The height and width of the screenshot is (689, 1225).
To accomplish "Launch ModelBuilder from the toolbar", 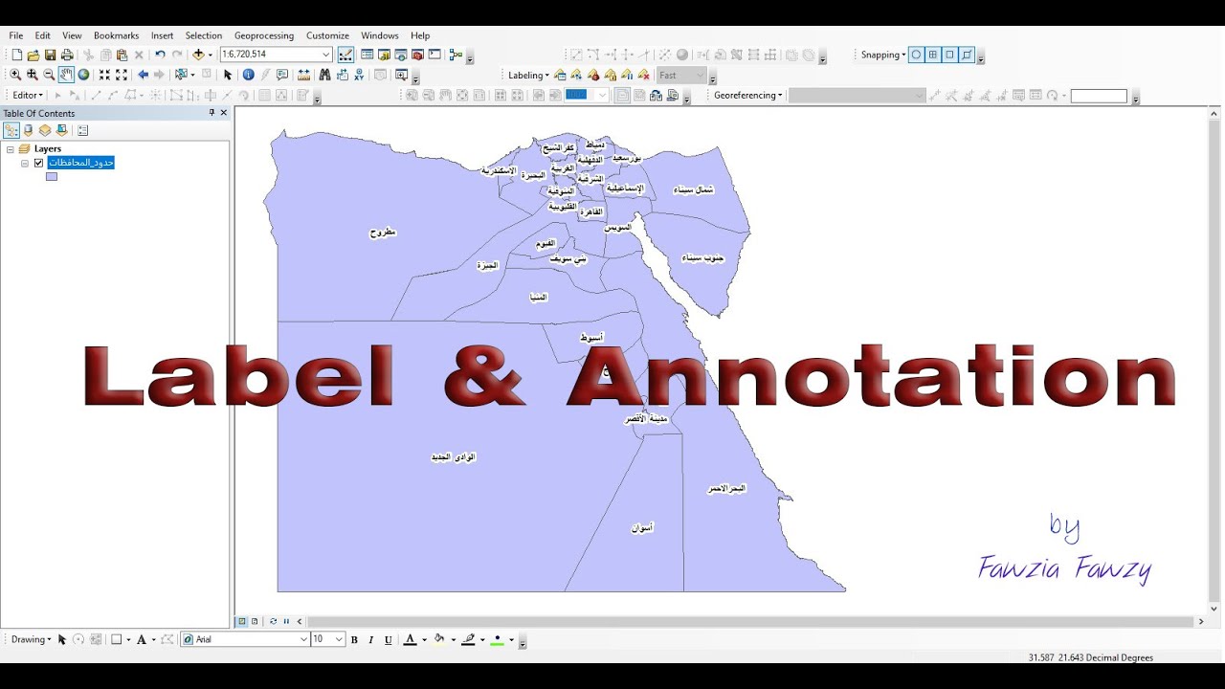I will pyautogui.click(x=456, y=55).
